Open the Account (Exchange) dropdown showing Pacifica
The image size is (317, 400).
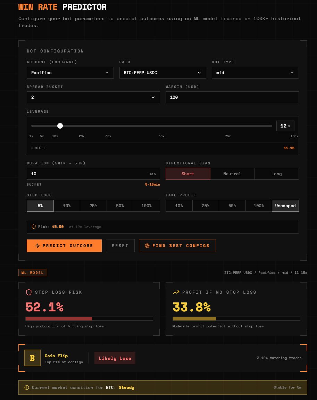pos(70,73)
